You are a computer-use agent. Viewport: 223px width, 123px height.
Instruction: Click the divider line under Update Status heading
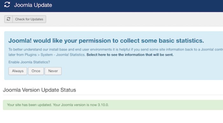[113, 95]
